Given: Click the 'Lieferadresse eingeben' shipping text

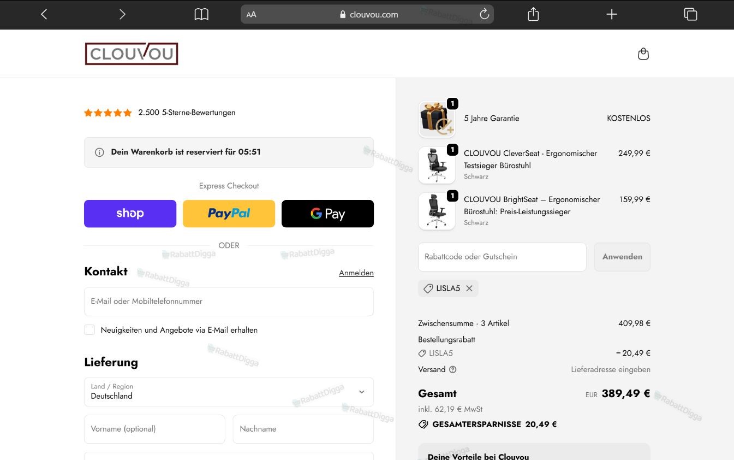Looking at the screenshot, I should pyautogui.click(x=611, y=369).
